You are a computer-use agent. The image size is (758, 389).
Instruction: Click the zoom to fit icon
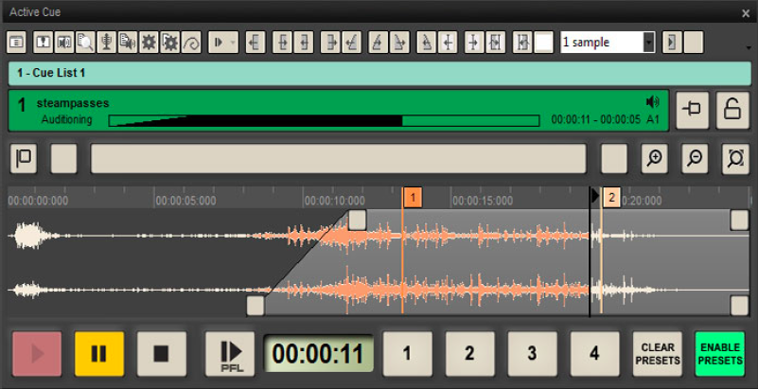pyautogui.click(x=735, y=159)
